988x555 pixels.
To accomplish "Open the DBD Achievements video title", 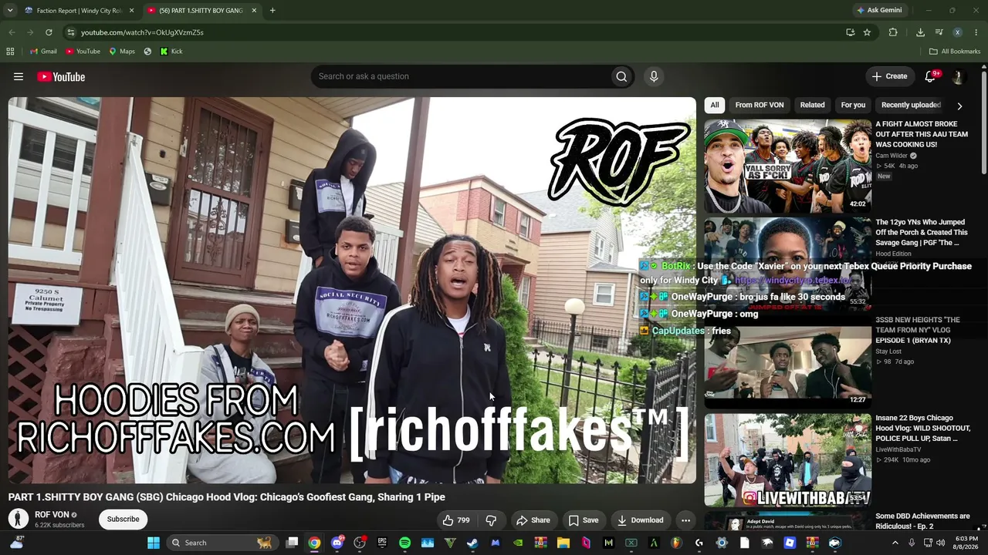I will 922,521.
